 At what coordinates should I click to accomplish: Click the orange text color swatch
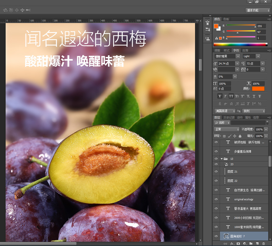pos(258,89)
